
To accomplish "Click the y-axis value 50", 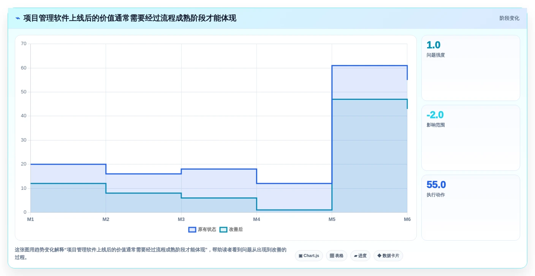I will (x=24, y=92).
